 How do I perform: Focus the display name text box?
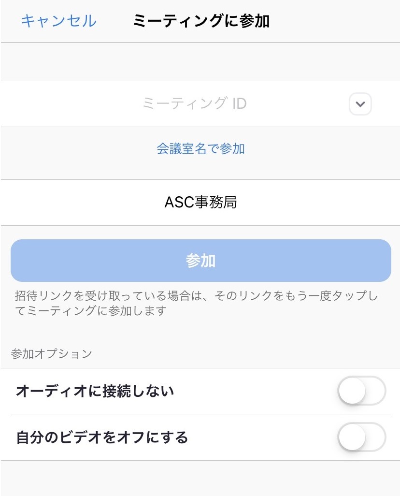coord(200,203)
